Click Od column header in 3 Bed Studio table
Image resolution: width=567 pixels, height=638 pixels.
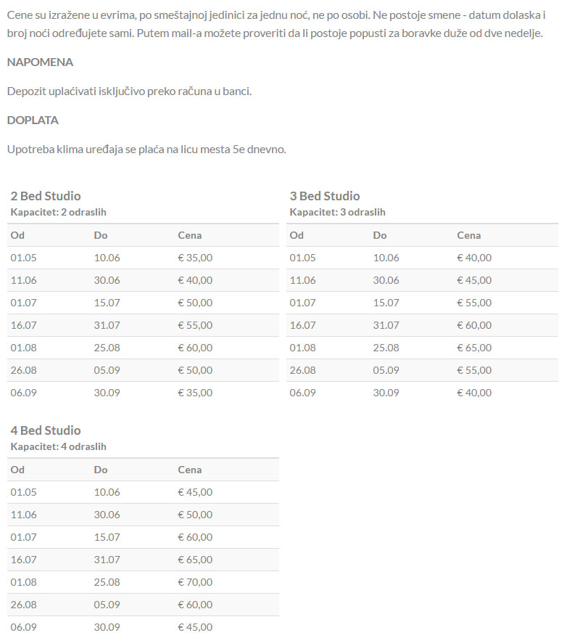[x=297, y=235]
